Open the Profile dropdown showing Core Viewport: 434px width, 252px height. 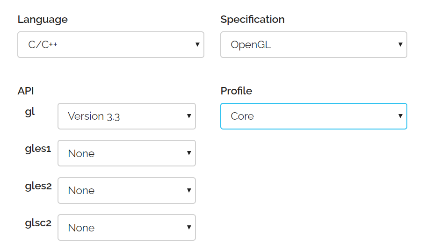pyautogui.click(x=313, y=116)
